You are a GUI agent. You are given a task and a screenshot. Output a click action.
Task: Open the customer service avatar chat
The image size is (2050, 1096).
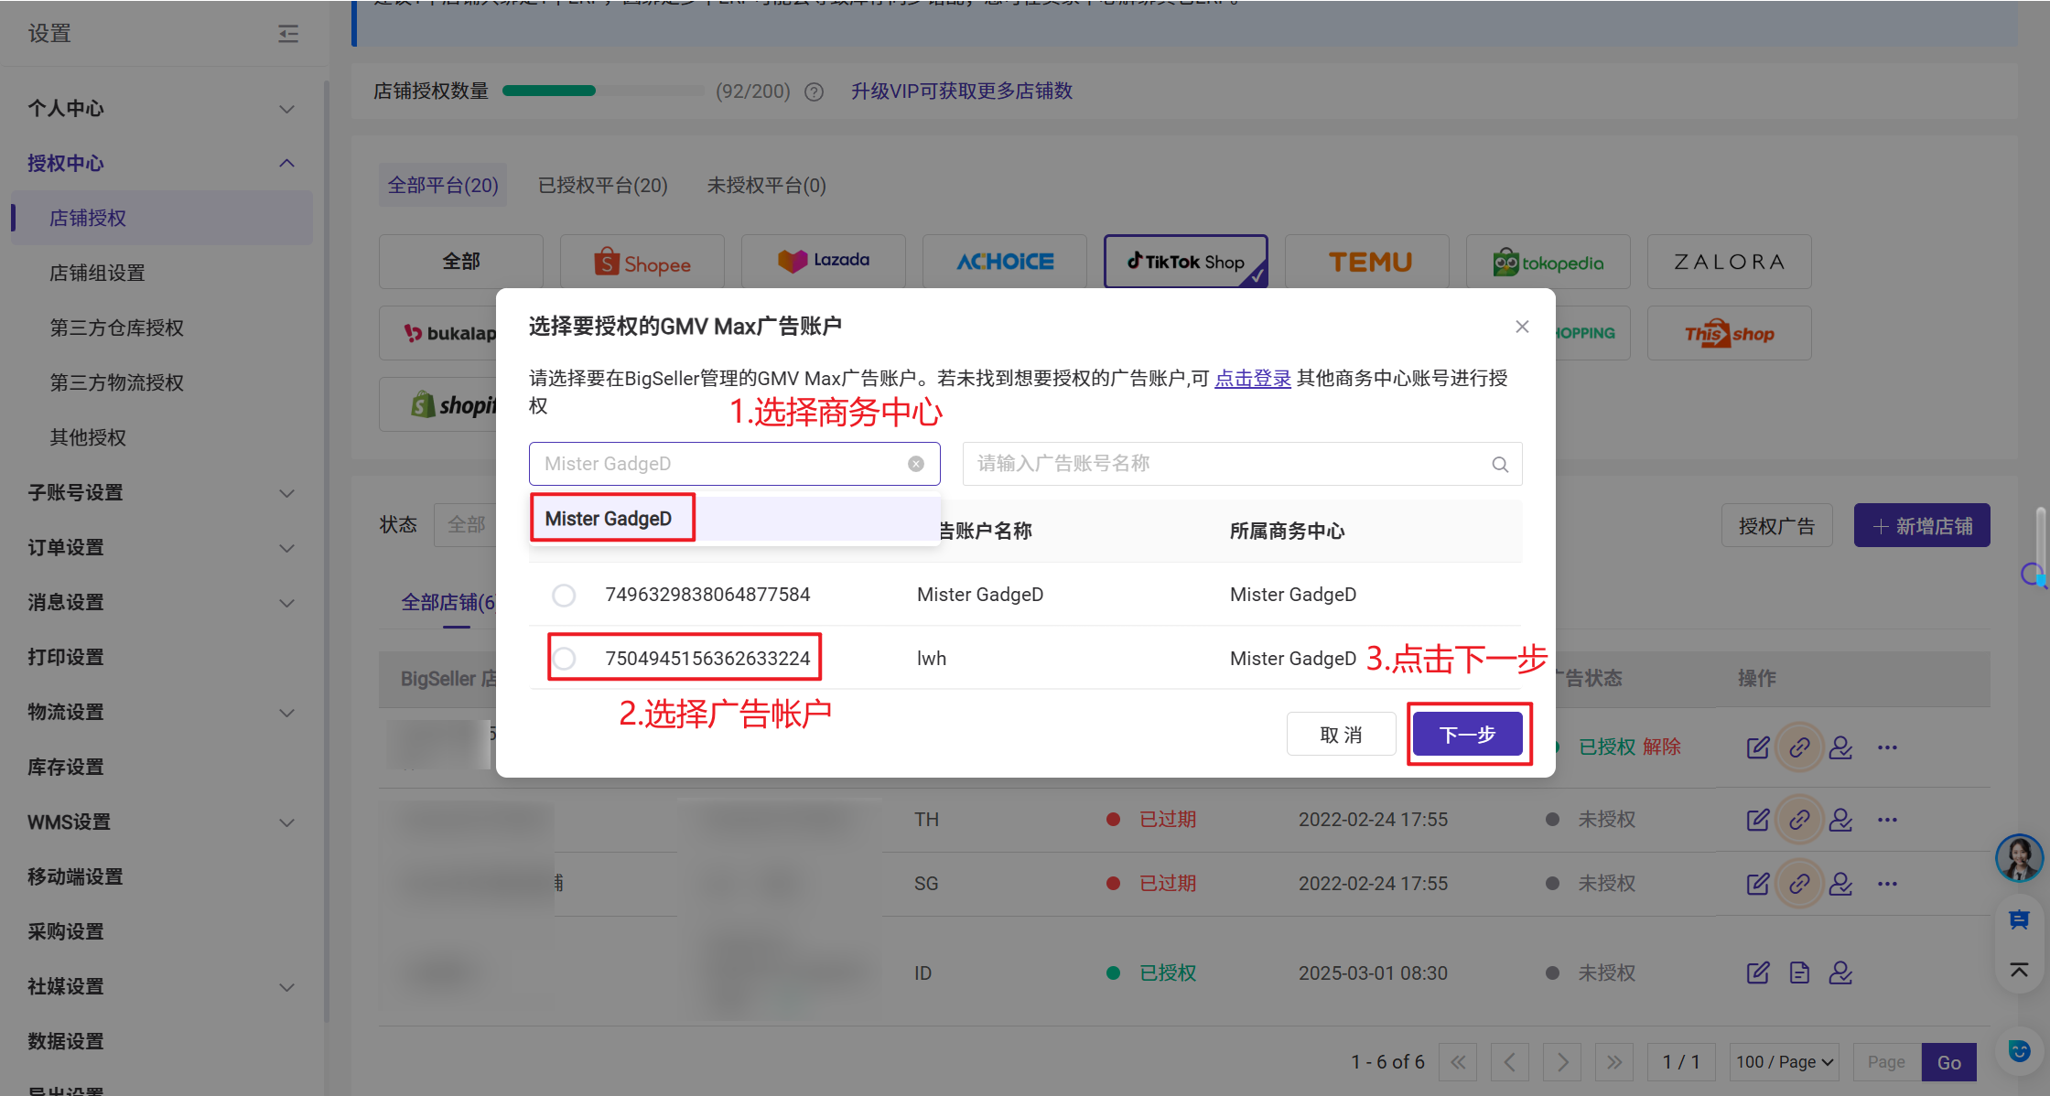[x=2019, y=858]
